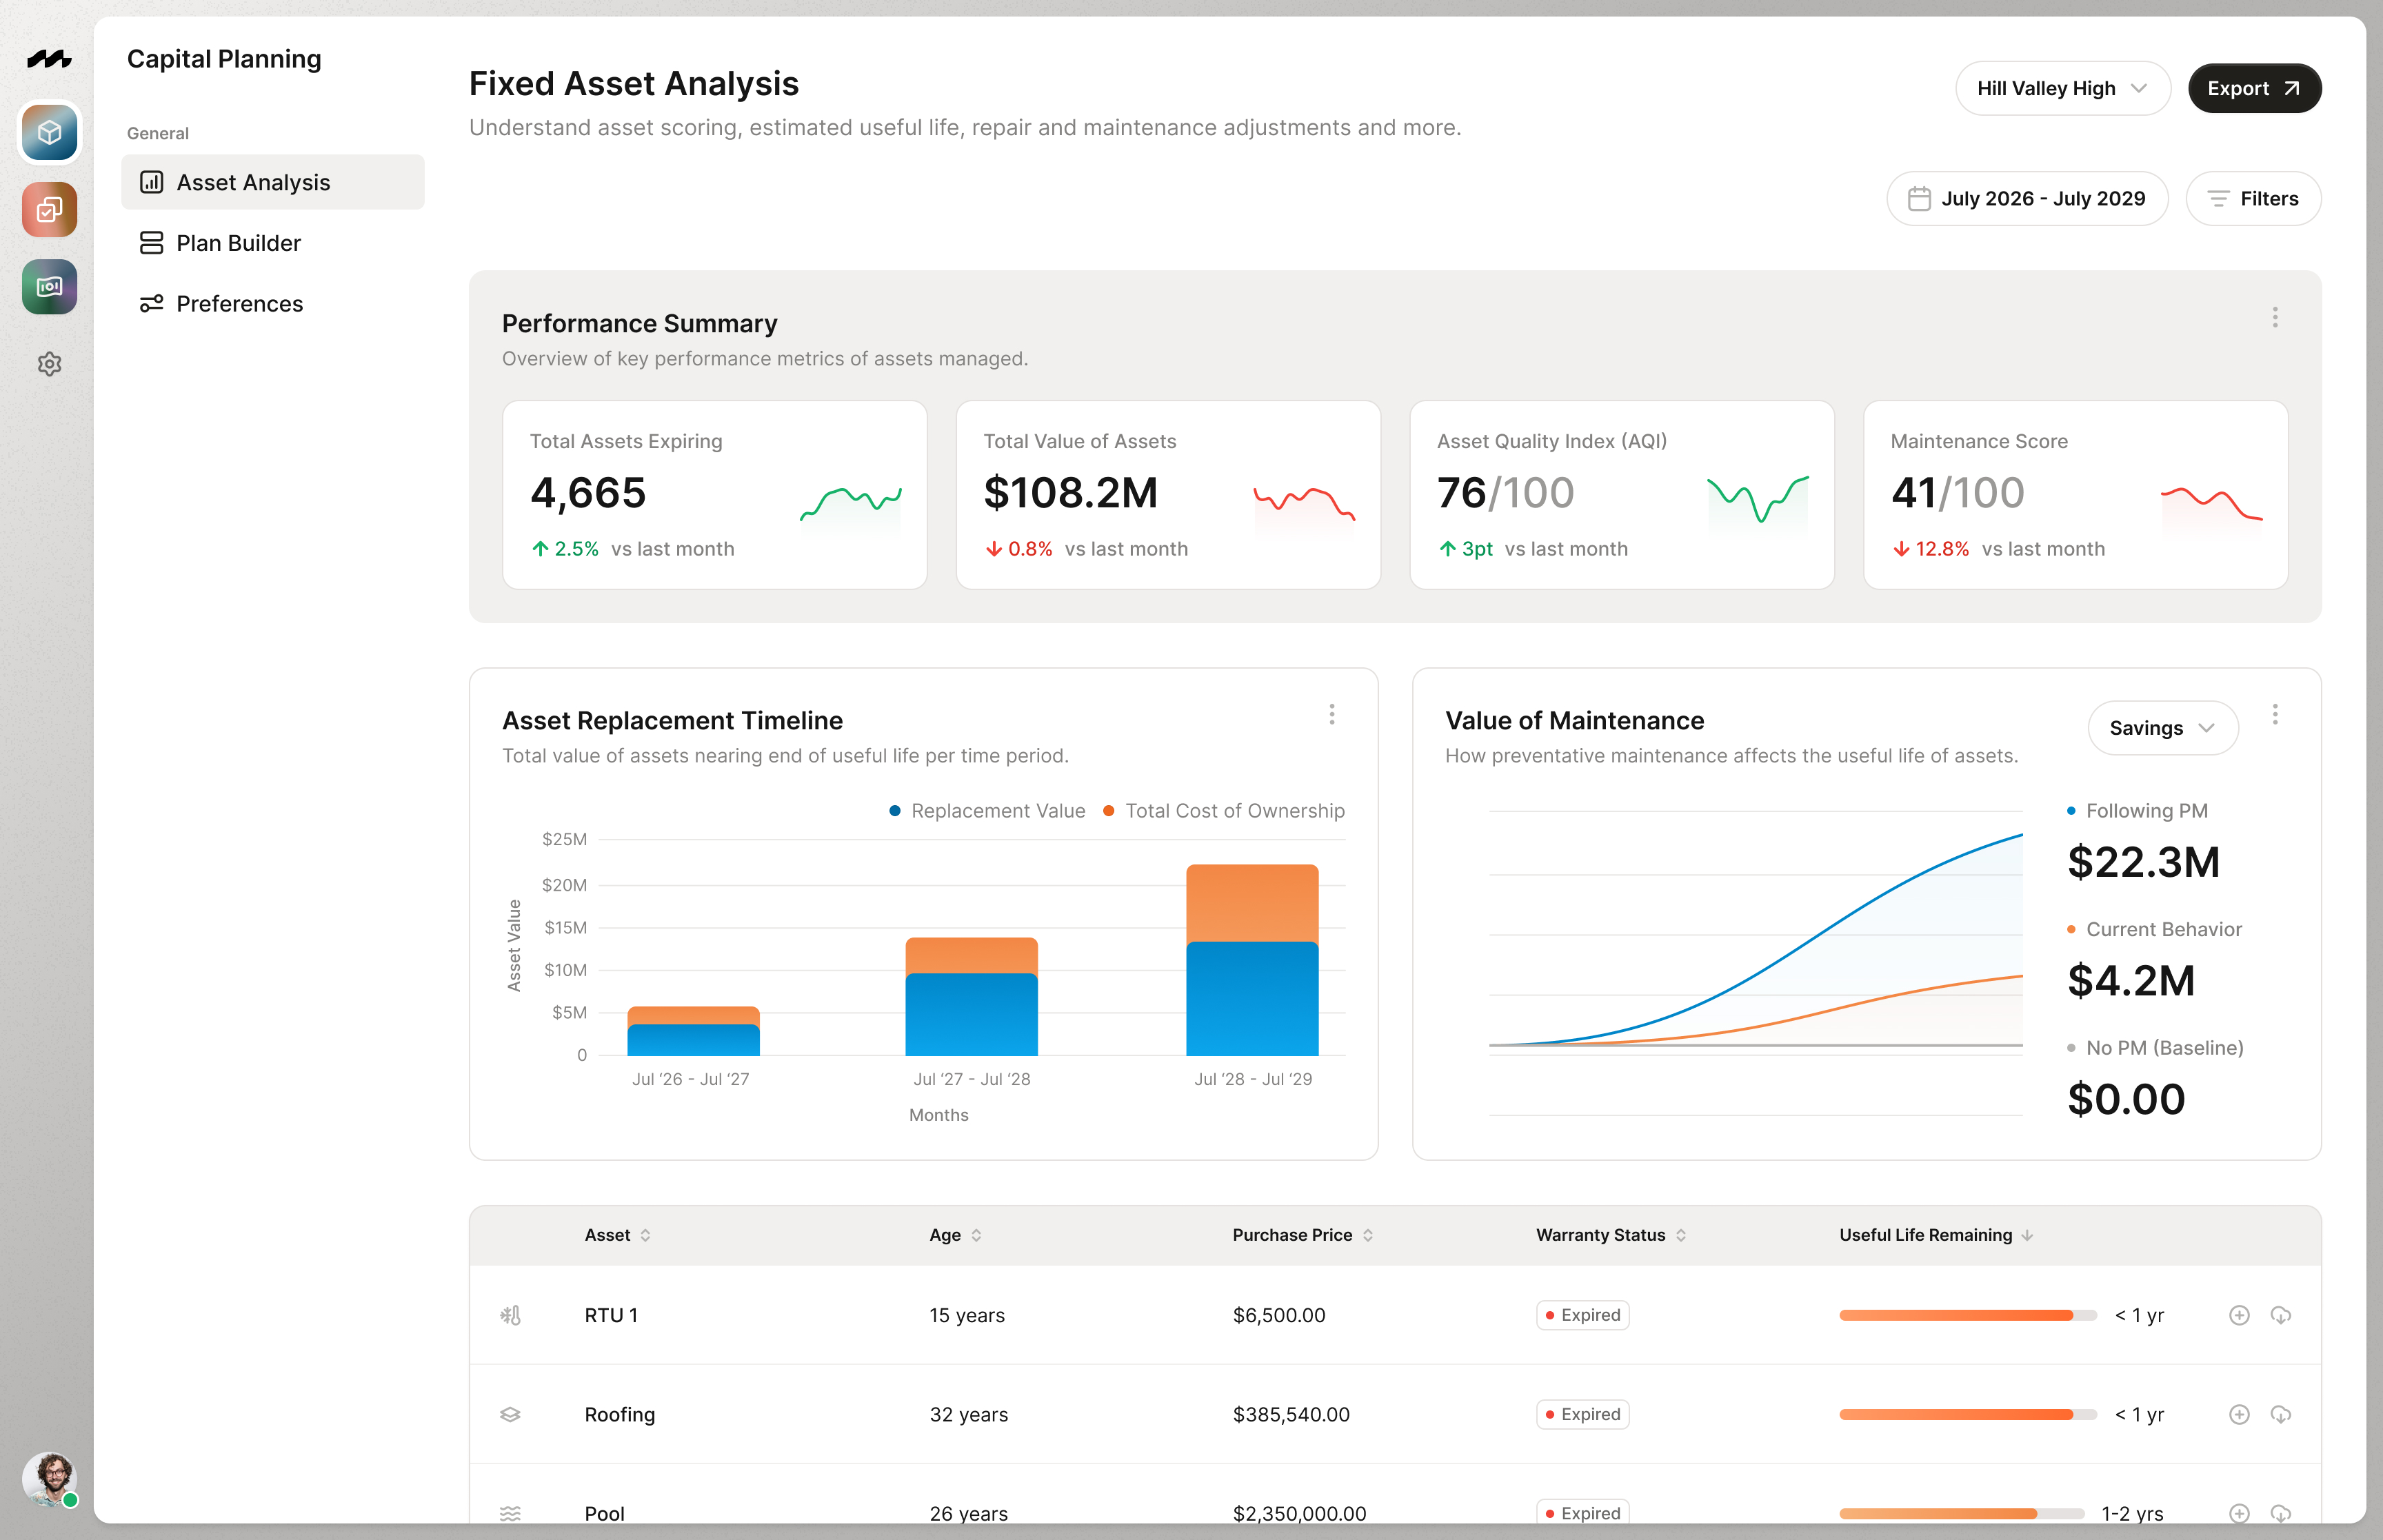Click the Export button
Screen dimensions: 2383x1540
click(x=2254, y=88)
